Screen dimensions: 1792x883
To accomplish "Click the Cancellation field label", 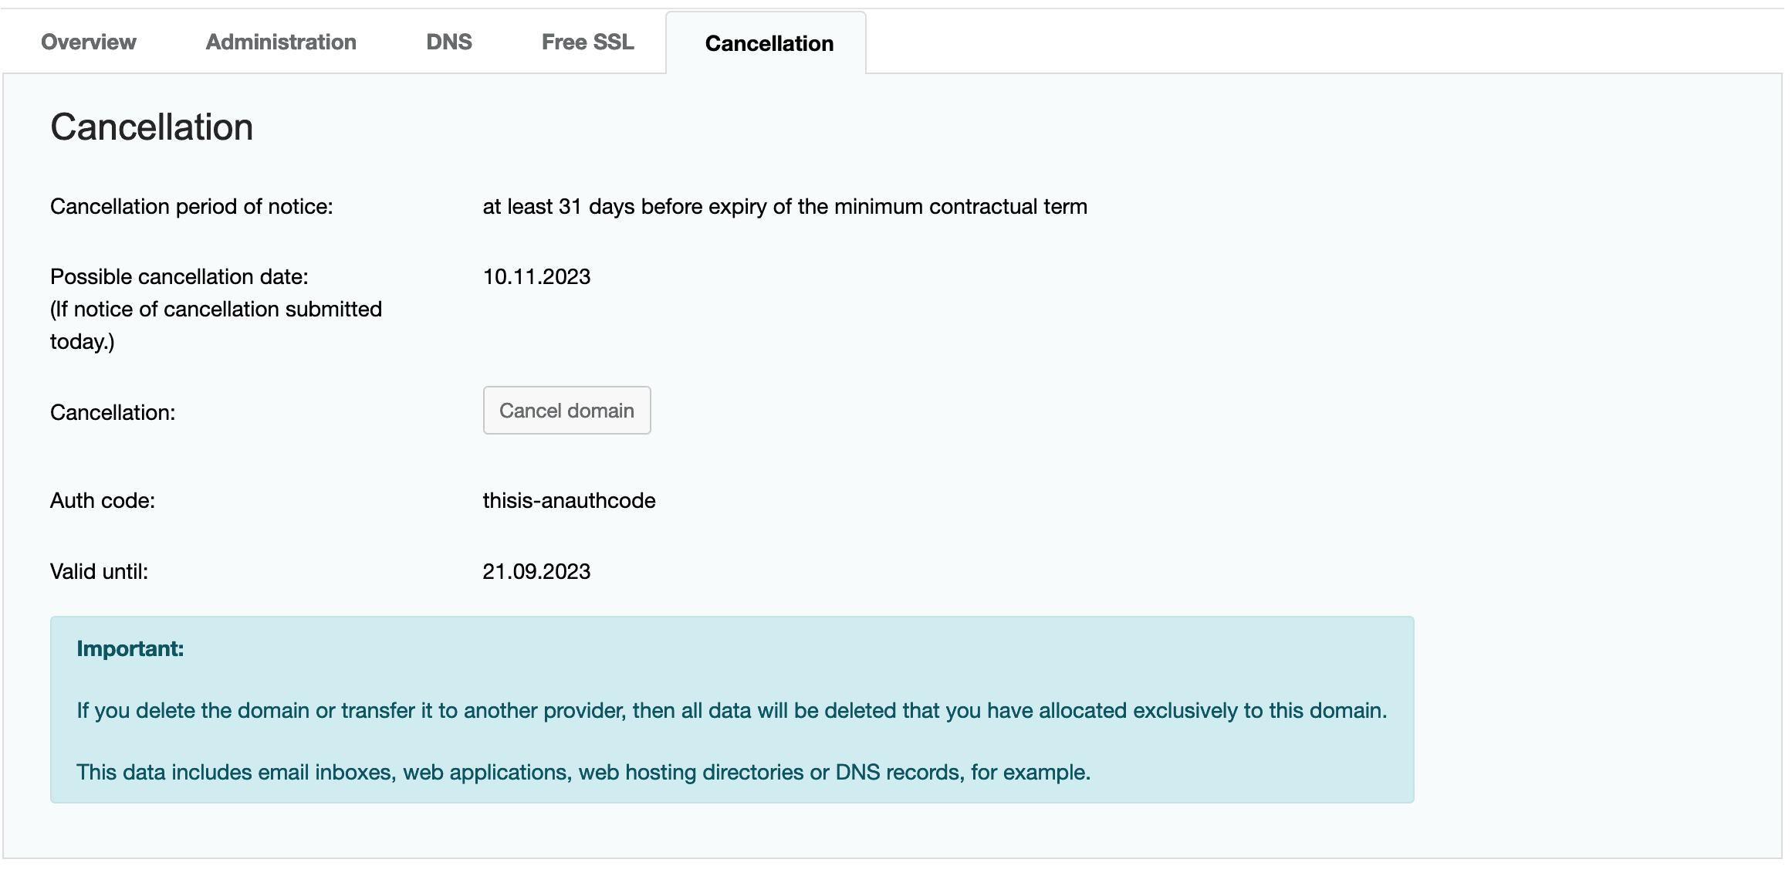I will point(112,412).
